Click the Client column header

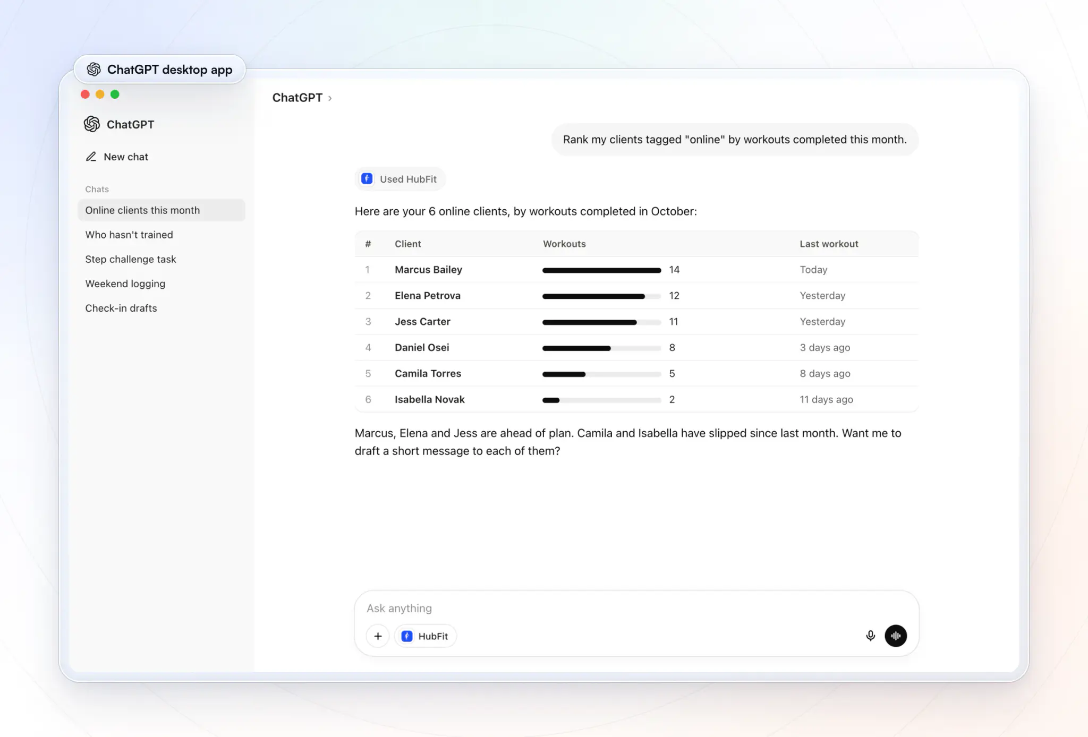click(x=408, y=244)
